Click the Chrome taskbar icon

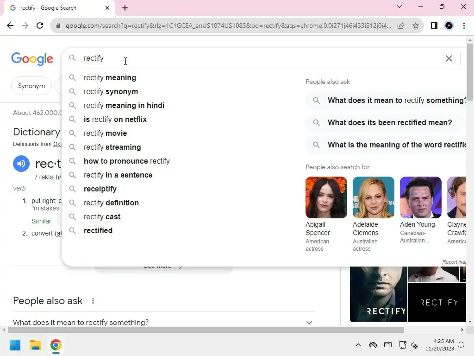coord(56,345)
